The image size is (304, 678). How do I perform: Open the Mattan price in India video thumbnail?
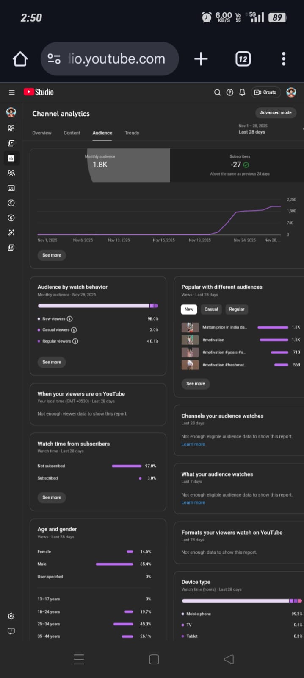190,327
